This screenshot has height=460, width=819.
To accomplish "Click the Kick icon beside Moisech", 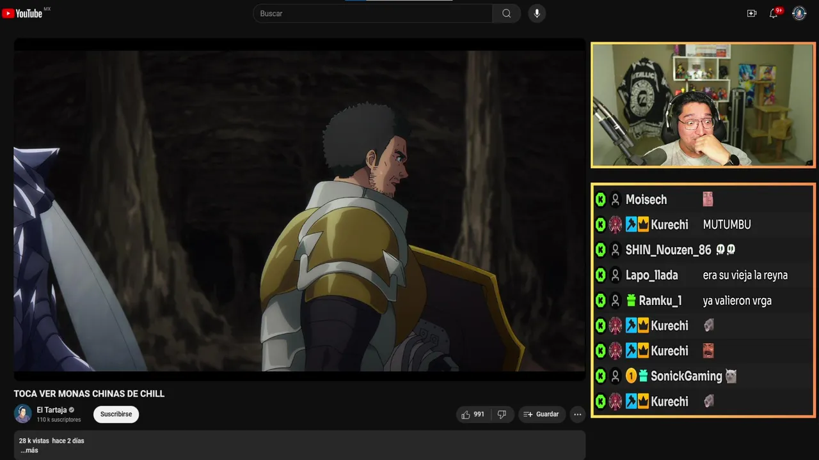I will coord(600,199).
